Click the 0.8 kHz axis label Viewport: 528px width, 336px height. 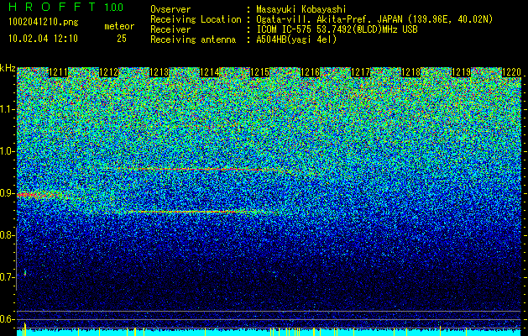pyautogui.click(x=7, y=235)
